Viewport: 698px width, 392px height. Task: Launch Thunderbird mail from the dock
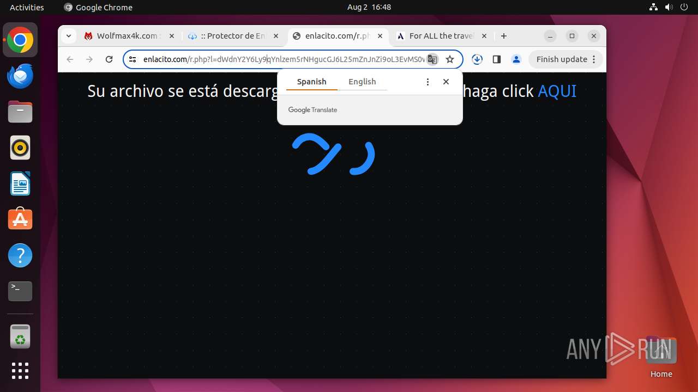[x=20, y=76]
